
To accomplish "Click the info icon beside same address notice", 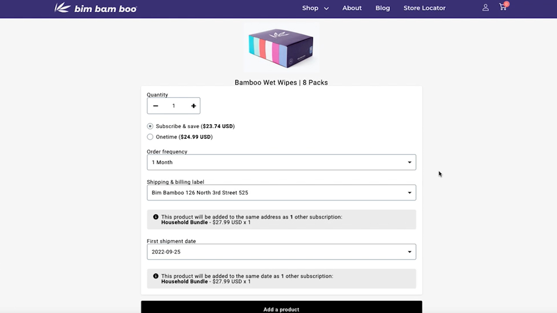I will tap(156, 217).
